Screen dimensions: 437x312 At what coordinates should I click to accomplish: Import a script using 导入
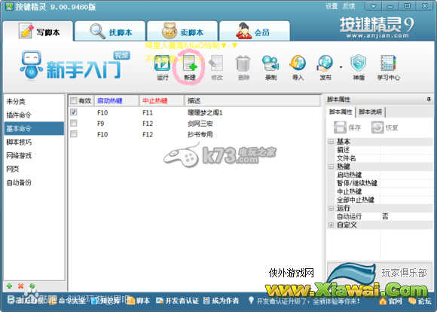pos(298,67)
